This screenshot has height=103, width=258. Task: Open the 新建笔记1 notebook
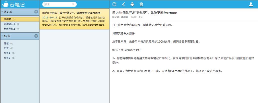19,24
